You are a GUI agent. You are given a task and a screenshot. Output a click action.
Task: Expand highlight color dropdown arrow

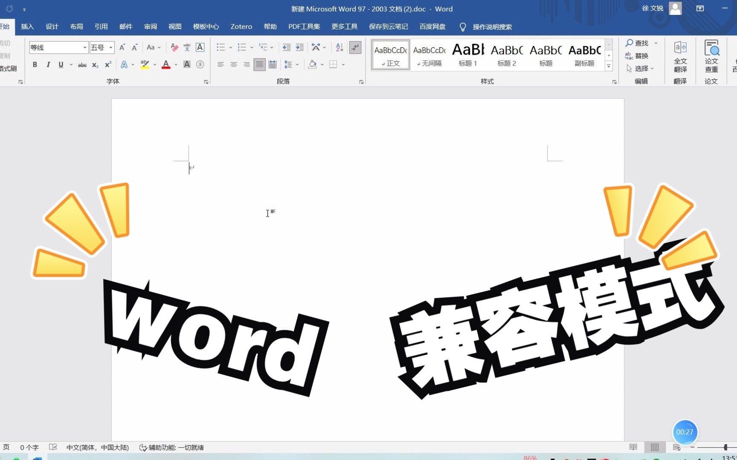coord(154,65)
